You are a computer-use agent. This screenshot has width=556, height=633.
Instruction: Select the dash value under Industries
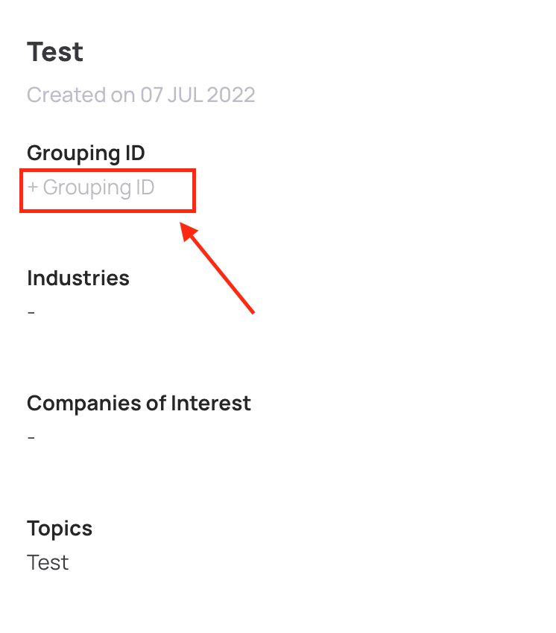click(31, 312)
